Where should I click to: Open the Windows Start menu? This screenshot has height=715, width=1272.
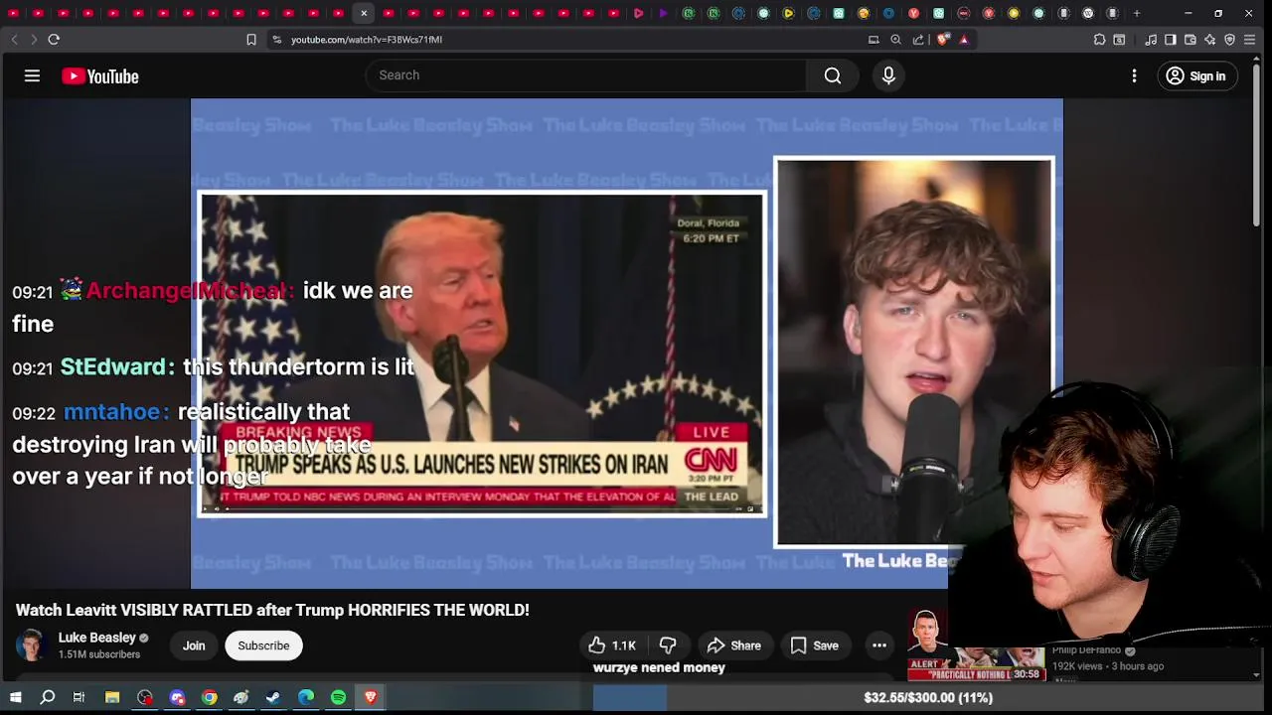click(x=15, y=698)
